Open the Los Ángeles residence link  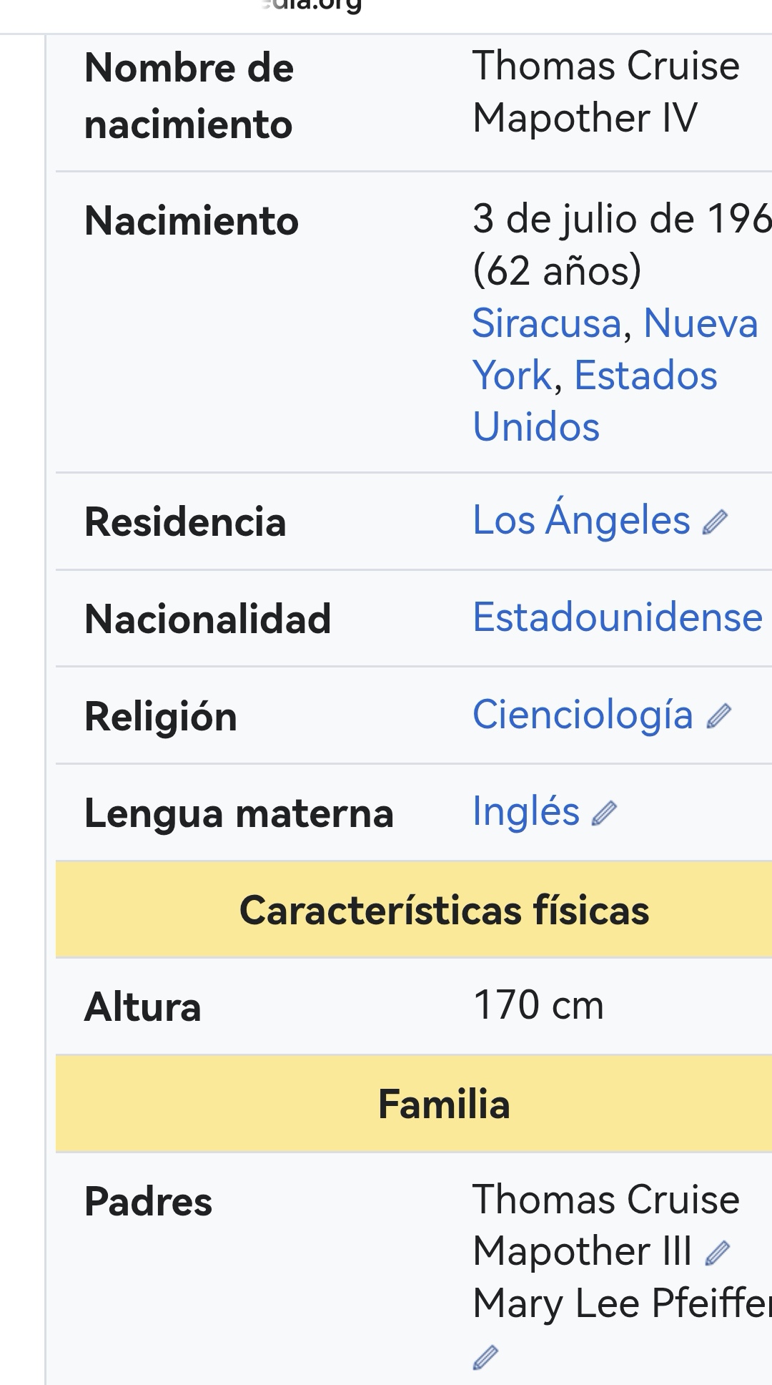(581, 520)
